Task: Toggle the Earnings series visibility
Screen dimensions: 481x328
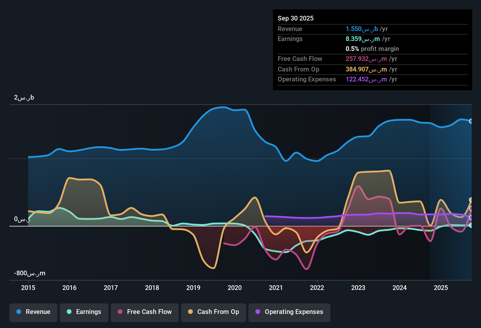Action: point(84,312)
